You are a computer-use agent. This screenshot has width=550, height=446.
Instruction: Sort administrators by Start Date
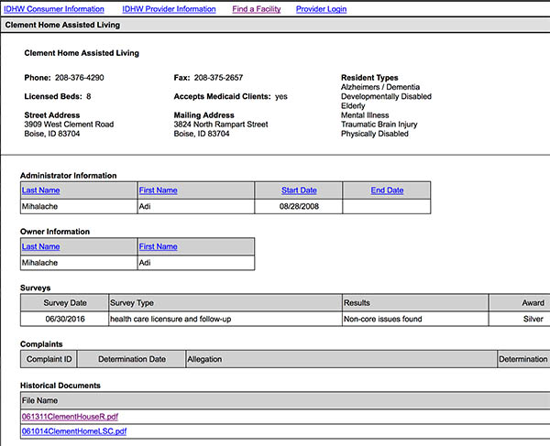point(299,190)
